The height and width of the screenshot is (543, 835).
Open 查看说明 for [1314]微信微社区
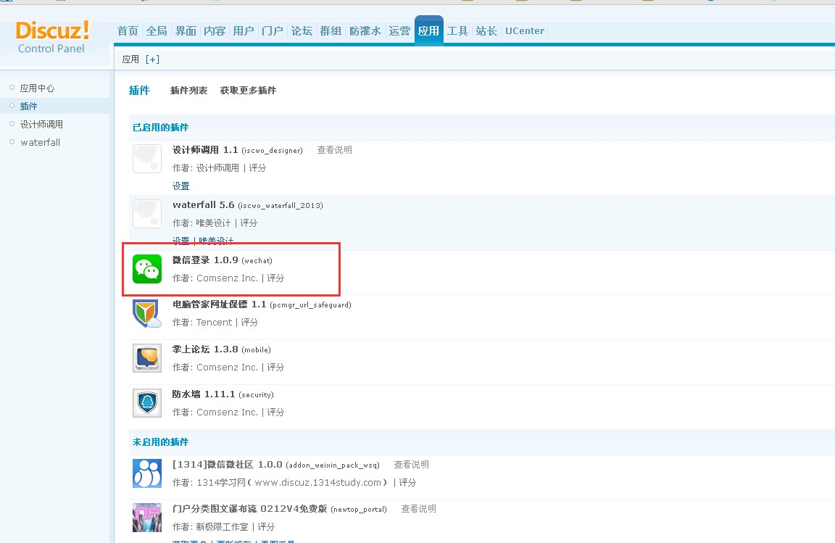(x=411, y=465)
